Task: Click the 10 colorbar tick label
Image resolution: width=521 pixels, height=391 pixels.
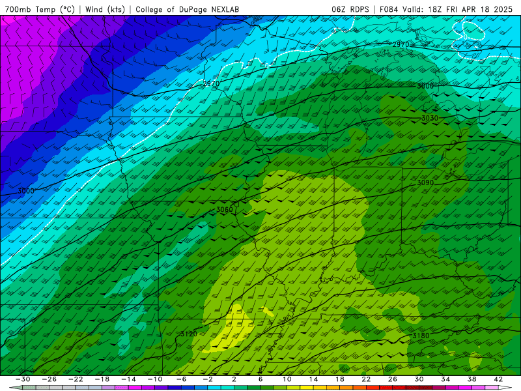Action: (287, 379)
